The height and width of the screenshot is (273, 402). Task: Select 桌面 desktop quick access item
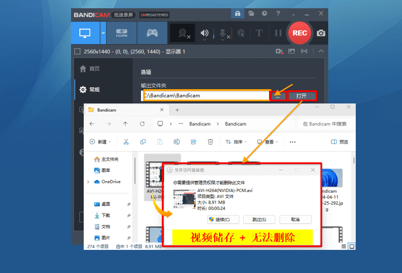point(102,204)
